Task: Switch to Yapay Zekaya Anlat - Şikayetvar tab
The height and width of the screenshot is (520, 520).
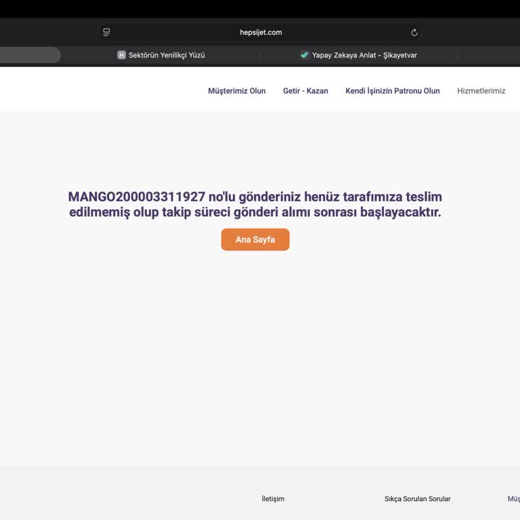Action: point(358,55)
